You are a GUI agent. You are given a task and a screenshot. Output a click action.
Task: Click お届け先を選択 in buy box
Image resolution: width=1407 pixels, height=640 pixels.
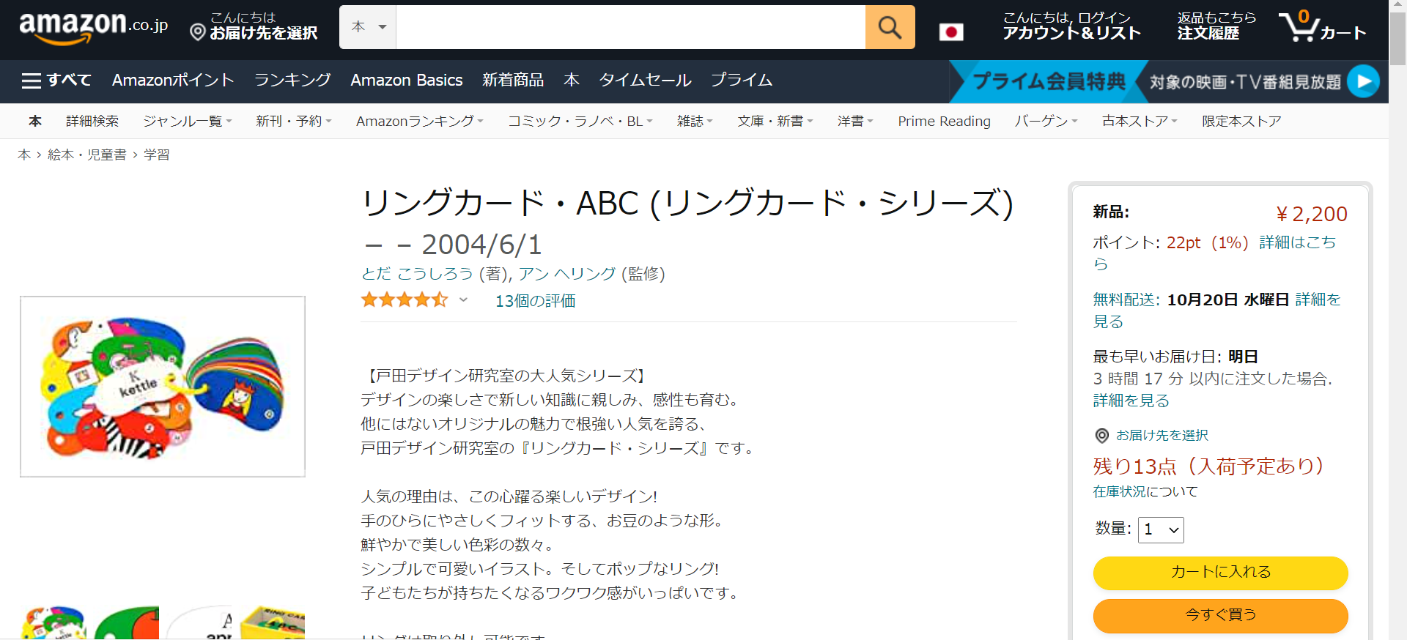pyautogui.click(x=1162, y=436)
